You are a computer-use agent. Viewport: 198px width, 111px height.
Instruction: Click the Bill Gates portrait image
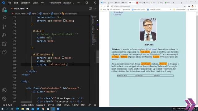point(148,30)
